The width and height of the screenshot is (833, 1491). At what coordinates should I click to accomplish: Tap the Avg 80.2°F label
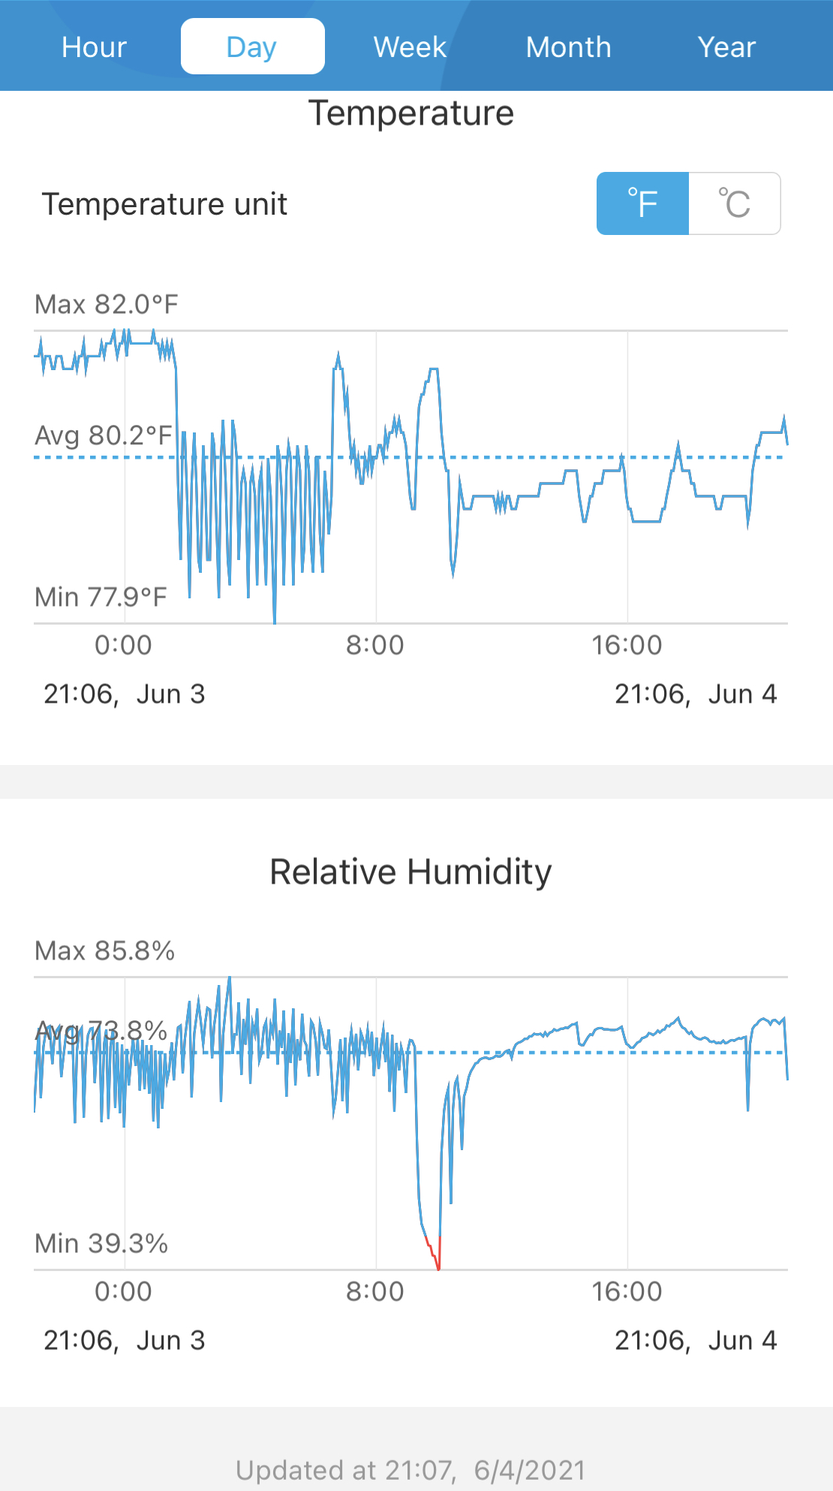(x=104, y=435)
